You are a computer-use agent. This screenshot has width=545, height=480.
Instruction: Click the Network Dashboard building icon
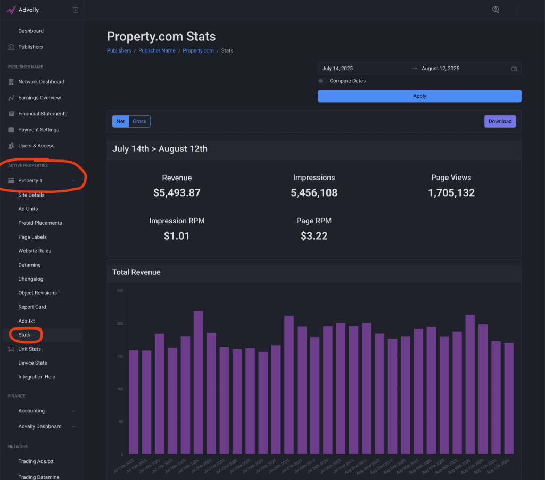point(11,82)
